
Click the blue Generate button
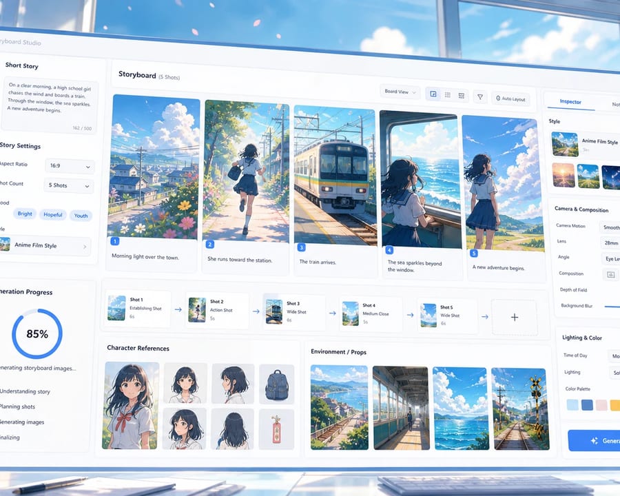[595, 441]
